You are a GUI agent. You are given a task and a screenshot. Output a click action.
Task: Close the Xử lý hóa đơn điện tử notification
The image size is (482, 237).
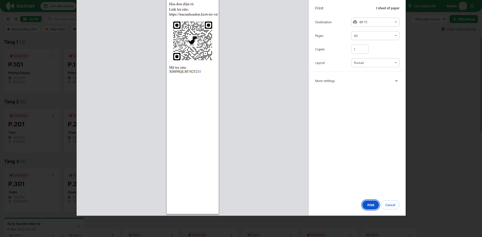click(78, 226)
